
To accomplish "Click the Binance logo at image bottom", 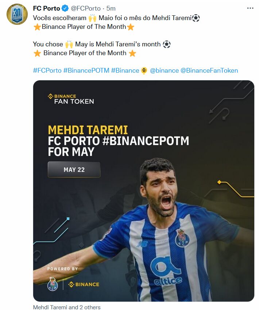I will click(84, 284).
